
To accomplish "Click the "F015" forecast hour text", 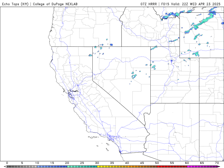I will click(165, 4).
